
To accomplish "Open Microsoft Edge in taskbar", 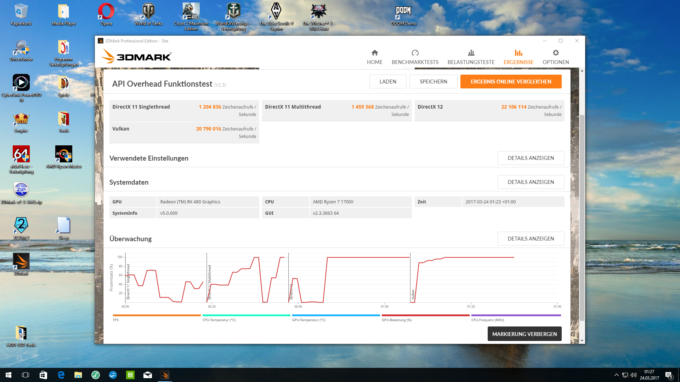I will (x=61, y=375).
